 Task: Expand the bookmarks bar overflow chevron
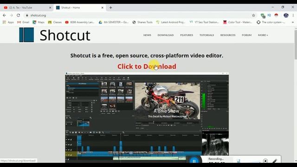293,22
